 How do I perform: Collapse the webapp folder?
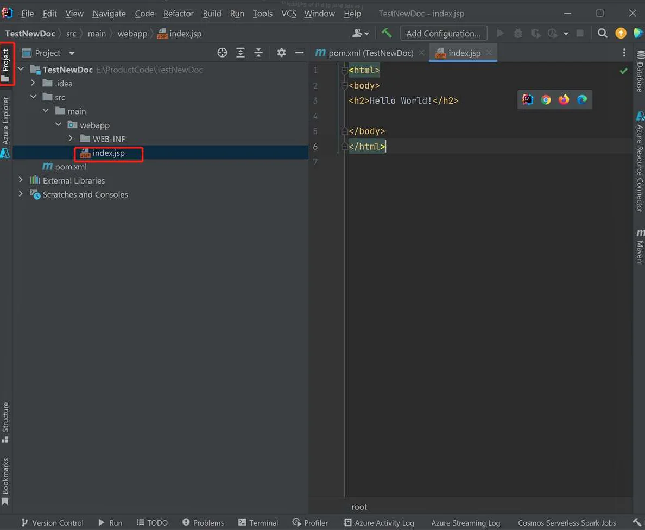[58, 124]
